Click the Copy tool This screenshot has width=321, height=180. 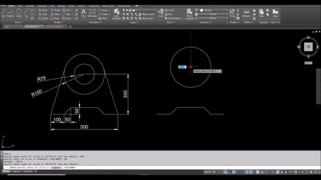(43, 14)
